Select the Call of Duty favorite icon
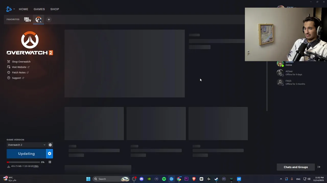Screen dimensions: 327x183 [27, 20]
